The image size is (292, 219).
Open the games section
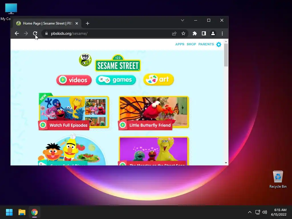point(116,80)
